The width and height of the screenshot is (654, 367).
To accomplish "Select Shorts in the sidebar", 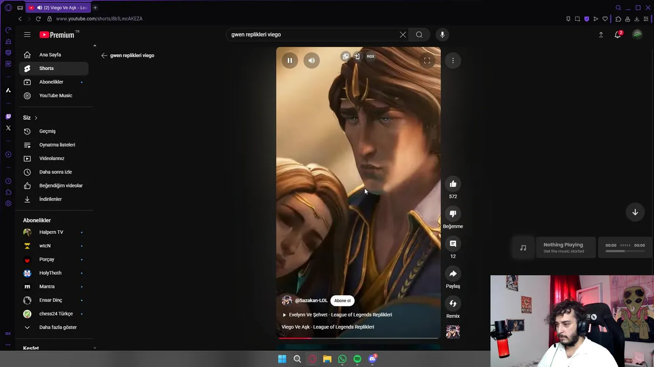I will click(54, 68).
